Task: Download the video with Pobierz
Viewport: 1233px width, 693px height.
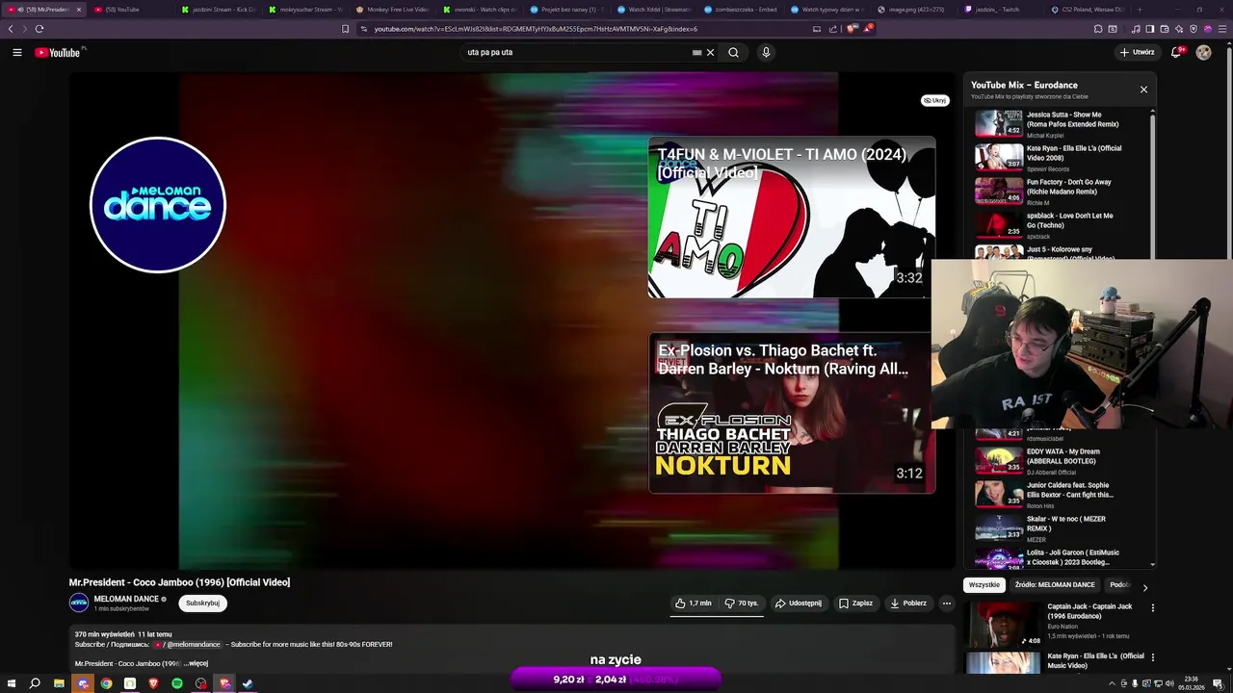Action: point(907,603)
